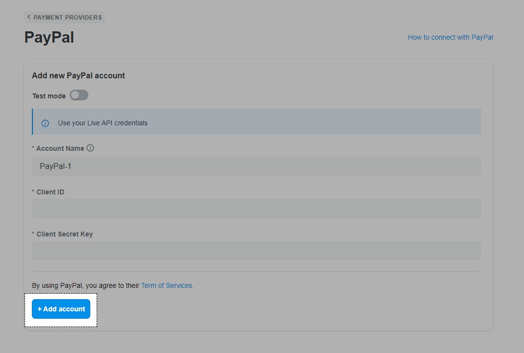Click the Add new PayPal account heading
This screenshot has width=524, height=353.
(79, 75)
